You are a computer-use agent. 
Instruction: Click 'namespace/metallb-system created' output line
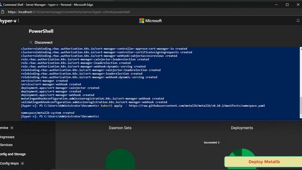[x=48, y=113]
